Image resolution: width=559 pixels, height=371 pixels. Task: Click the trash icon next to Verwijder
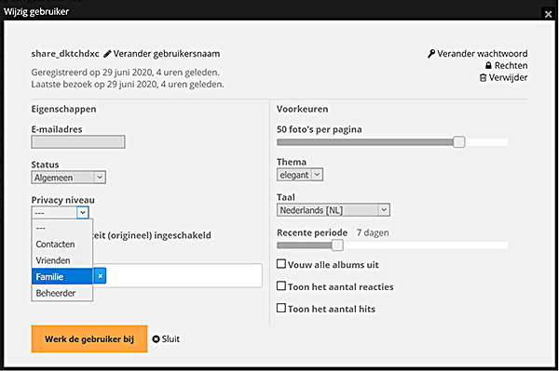pyautogui.click(x=483, y=77)
